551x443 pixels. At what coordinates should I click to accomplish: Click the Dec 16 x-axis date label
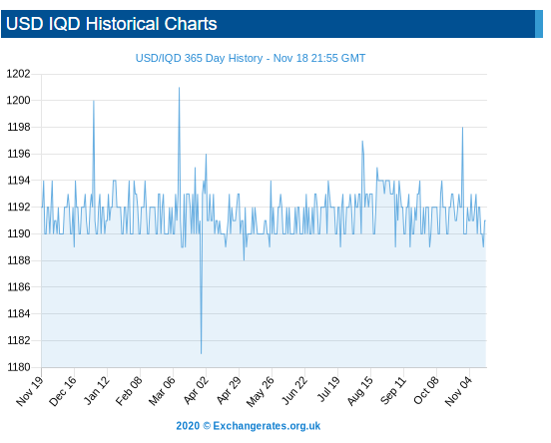point(63,391)
